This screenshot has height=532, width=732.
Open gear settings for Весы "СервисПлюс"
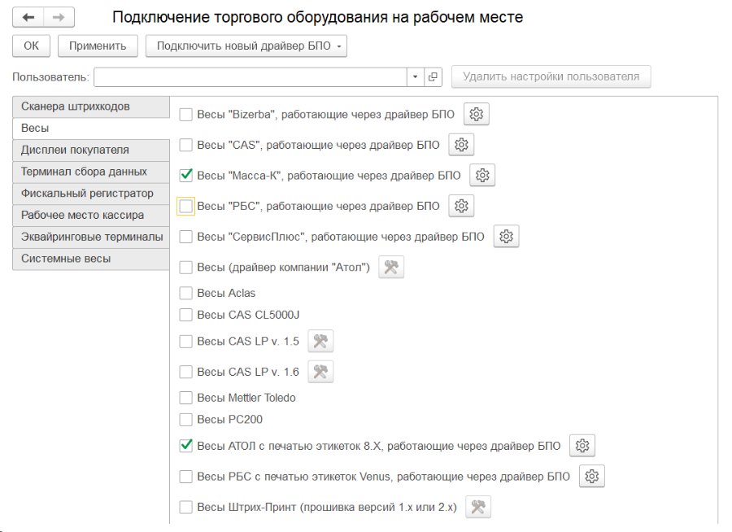pyautogui.click(x=506, y=237)
